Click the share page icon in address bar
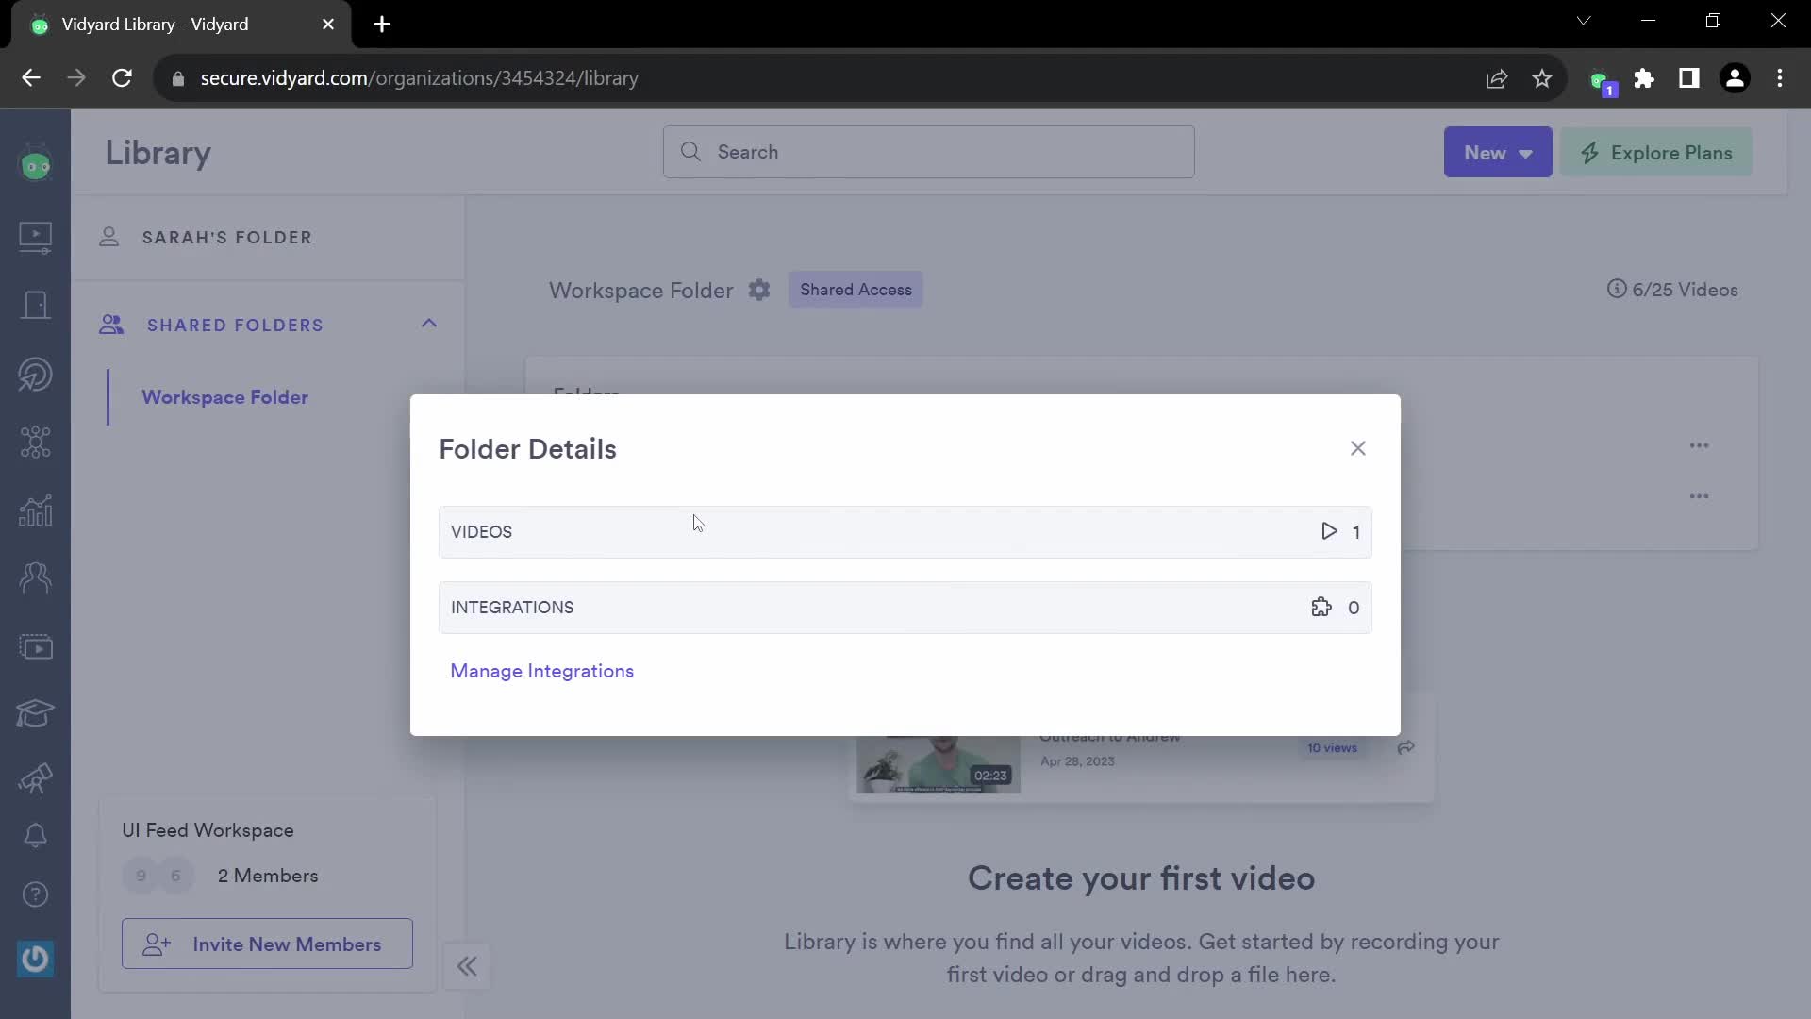 click(1497, 78)
